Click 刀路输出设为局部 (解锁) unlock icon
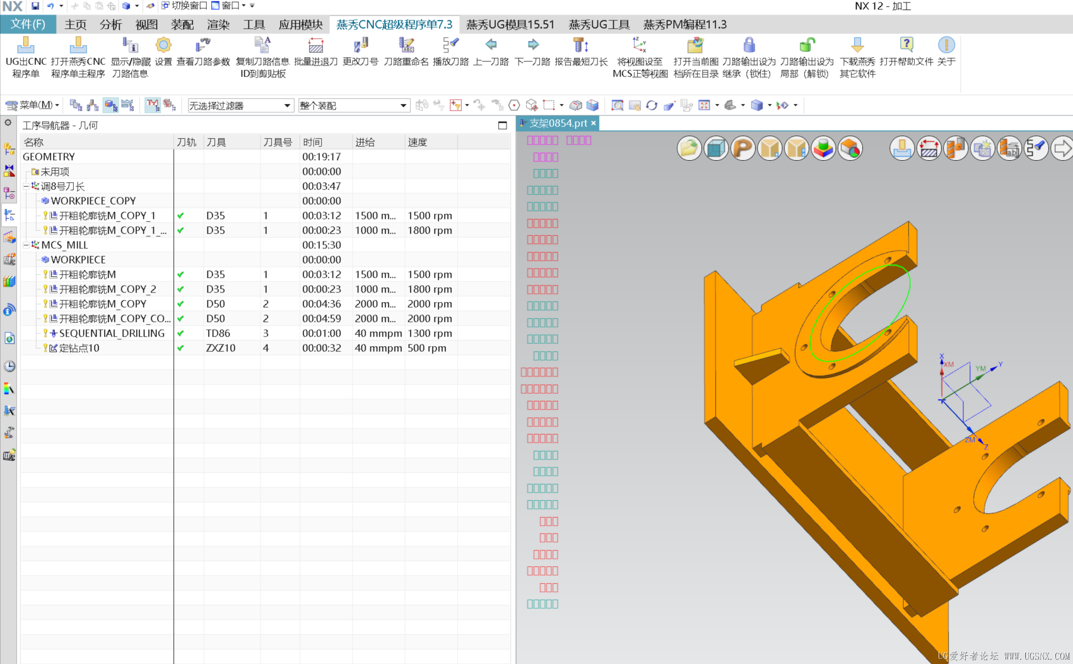1073x664 pixels. [807, 45]
